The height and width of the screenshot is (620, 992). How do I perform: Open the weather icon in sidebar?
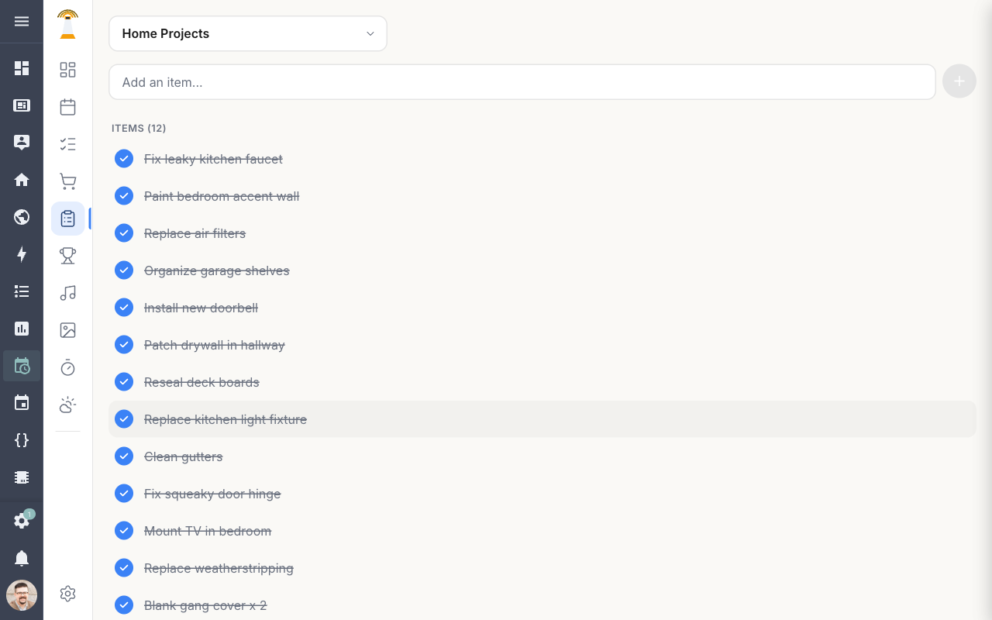[x=67, y=405]
